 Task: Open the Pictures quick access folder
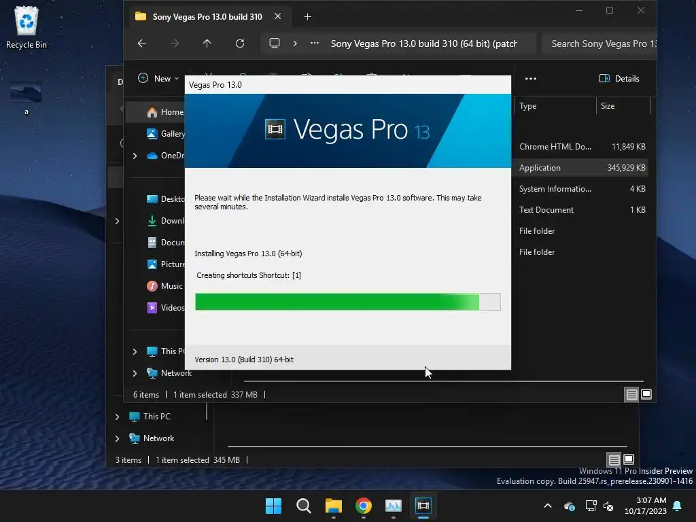coord(165,264)
